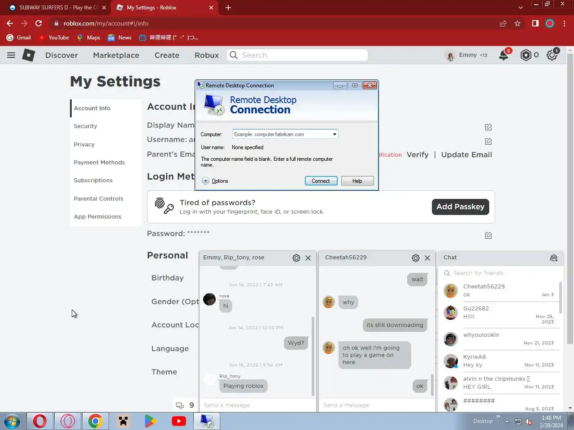The height and width of the screenshot is (430, 574).
Task: Open a new browser tab
Action: coord(228,8)
